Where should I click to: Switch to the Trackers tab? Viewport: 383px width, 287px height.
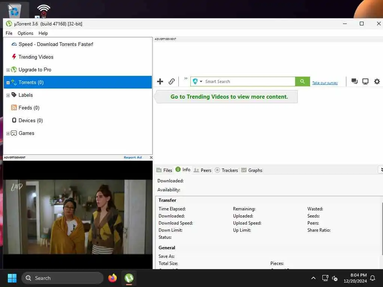point(226,170)
